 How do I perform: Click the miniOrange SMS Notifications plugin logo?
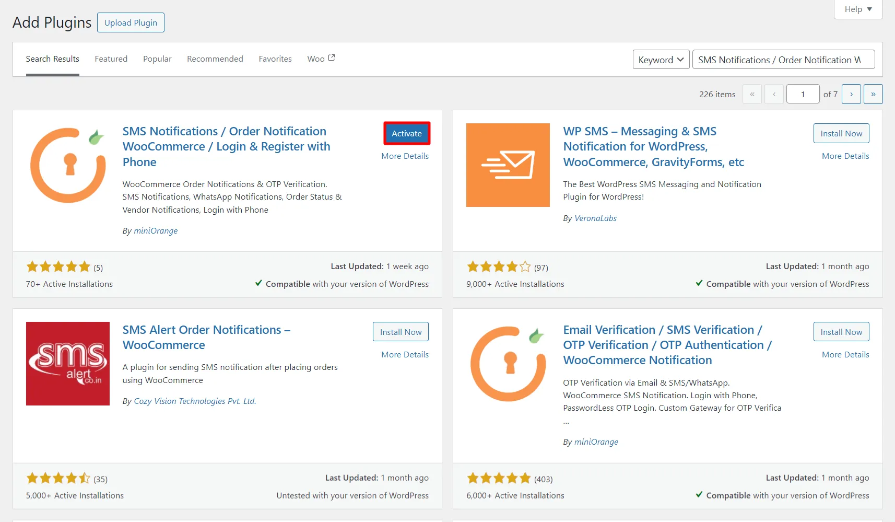click(68, 165)
